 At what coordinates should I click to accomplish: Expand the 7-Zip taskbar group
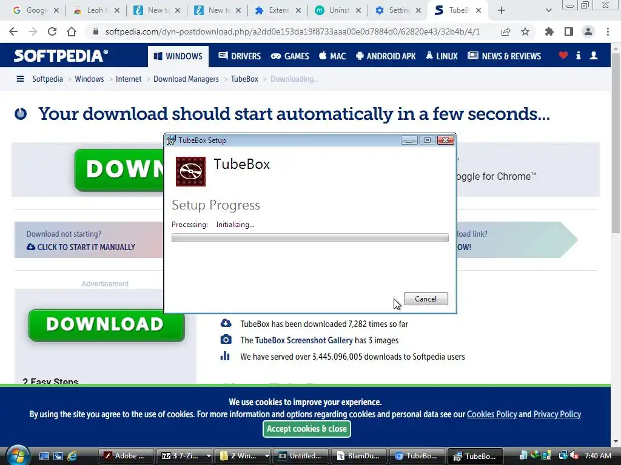point(209,456)
